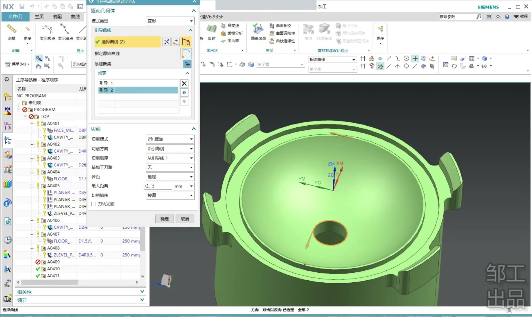Click the Show Poles icon
Viewport: 532px width, 317px height.
[47, 29]
